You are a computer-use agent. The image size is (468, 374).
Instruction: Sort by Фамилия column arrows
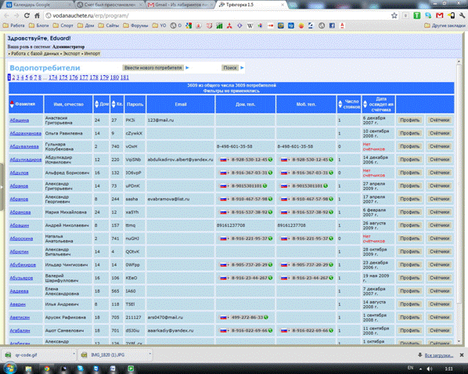click(12, 104)
